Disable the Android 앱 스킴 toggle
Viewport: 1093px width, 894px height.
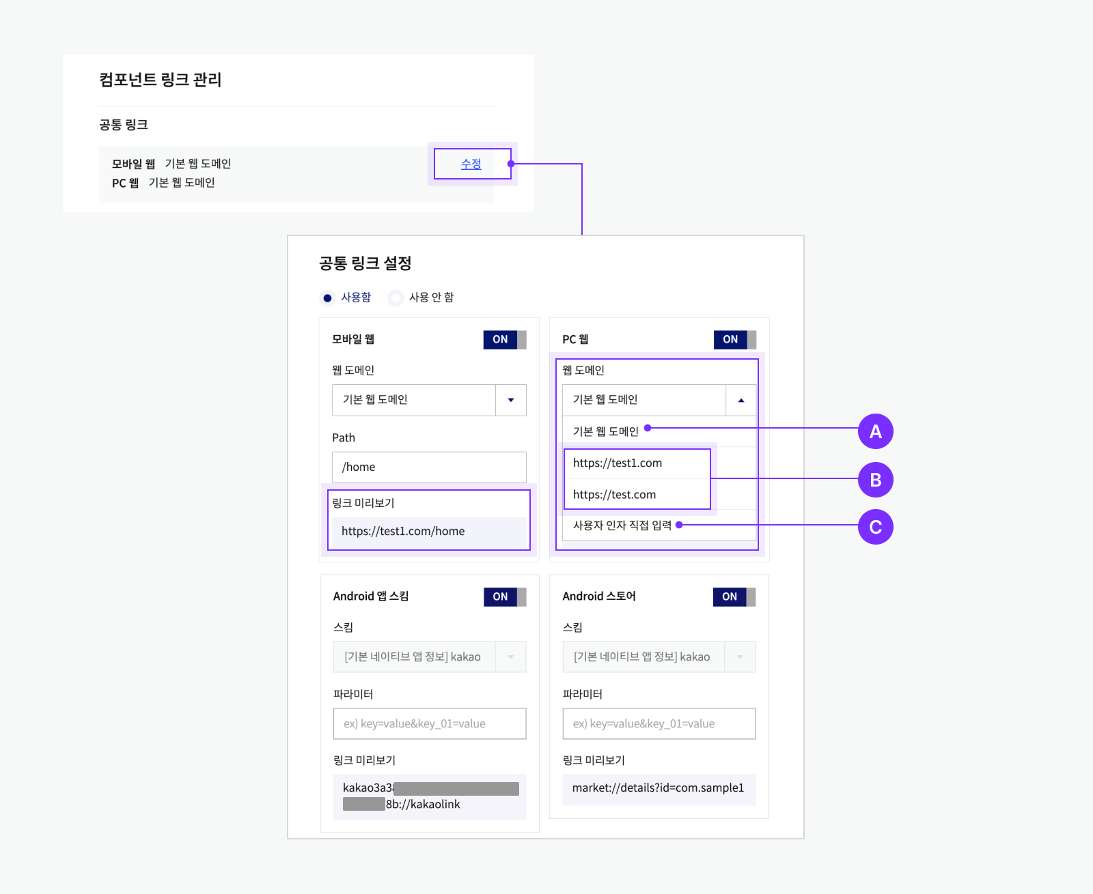[x=504, y=596]
